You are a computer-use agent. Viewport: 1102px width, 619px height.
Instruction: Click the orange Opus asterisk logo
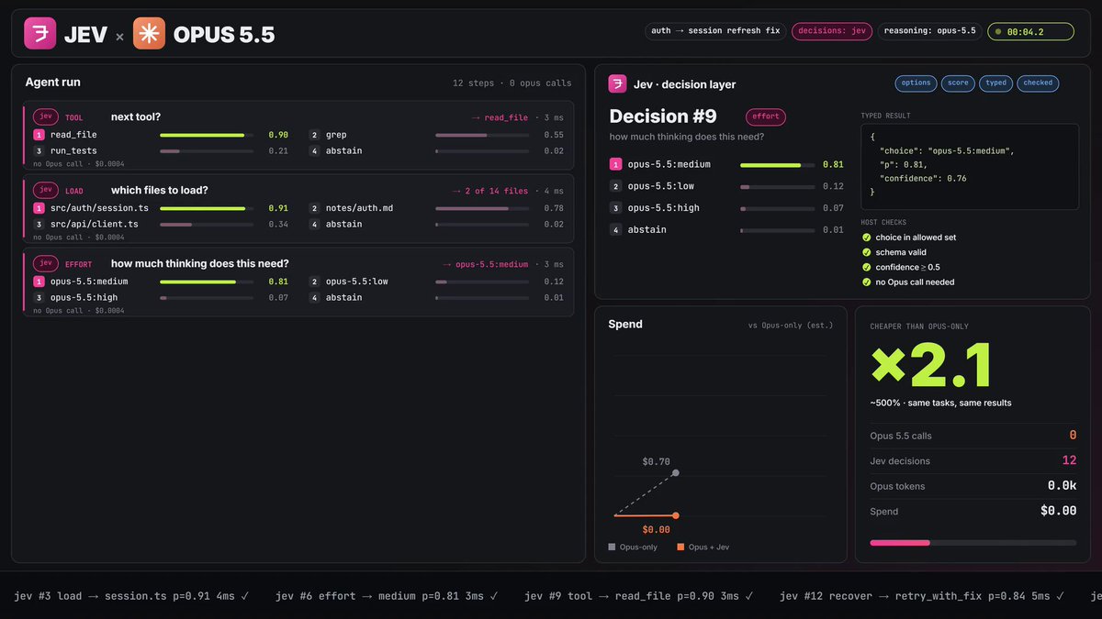pyautogui.click(x=149, y=34)
